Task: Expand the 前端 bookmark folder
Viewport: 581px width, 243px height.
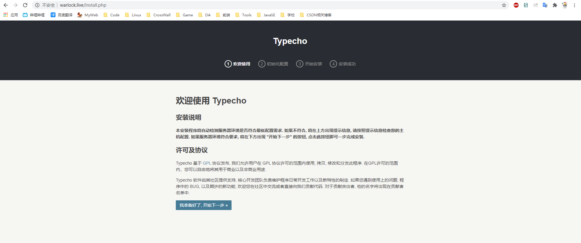Action: point(223,15)
